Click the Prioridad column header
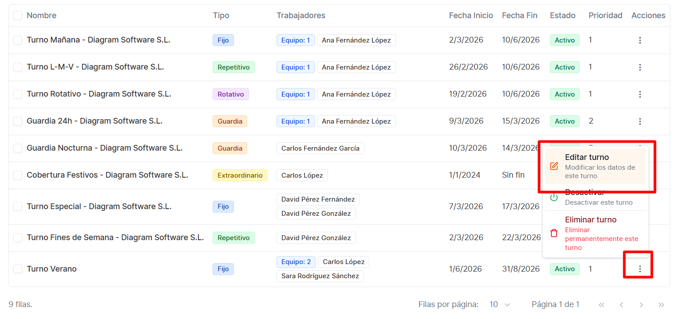The height and width of the screenshot is (319, 688). pos(605,16)
